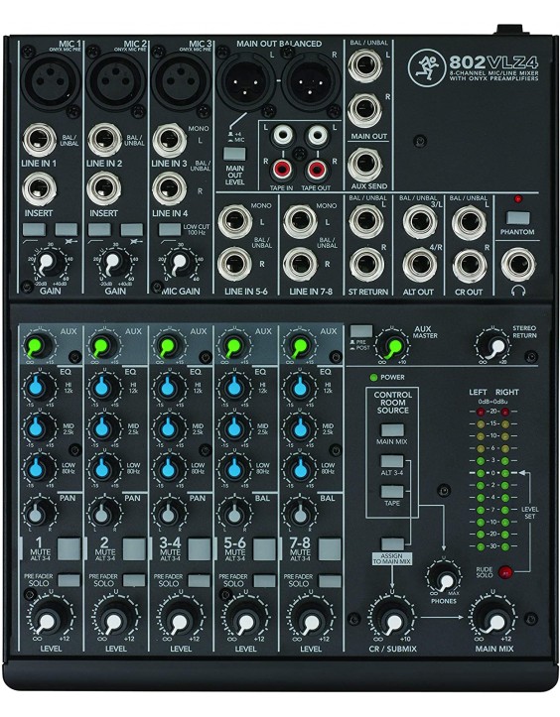560x717 pixels.
Task: Click the channel 1 LEVEL knob
Action: (x=47, y=619)
